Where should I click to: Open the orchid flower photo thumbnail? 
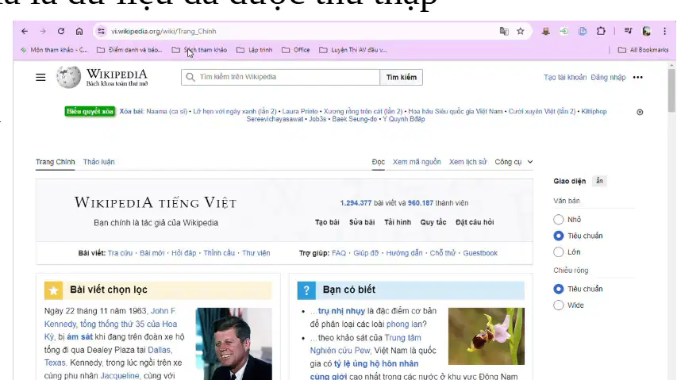(x=487, y=336)
